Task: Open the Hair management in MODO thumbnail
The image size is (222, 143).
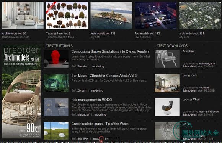Action: (x=56, y=107)
